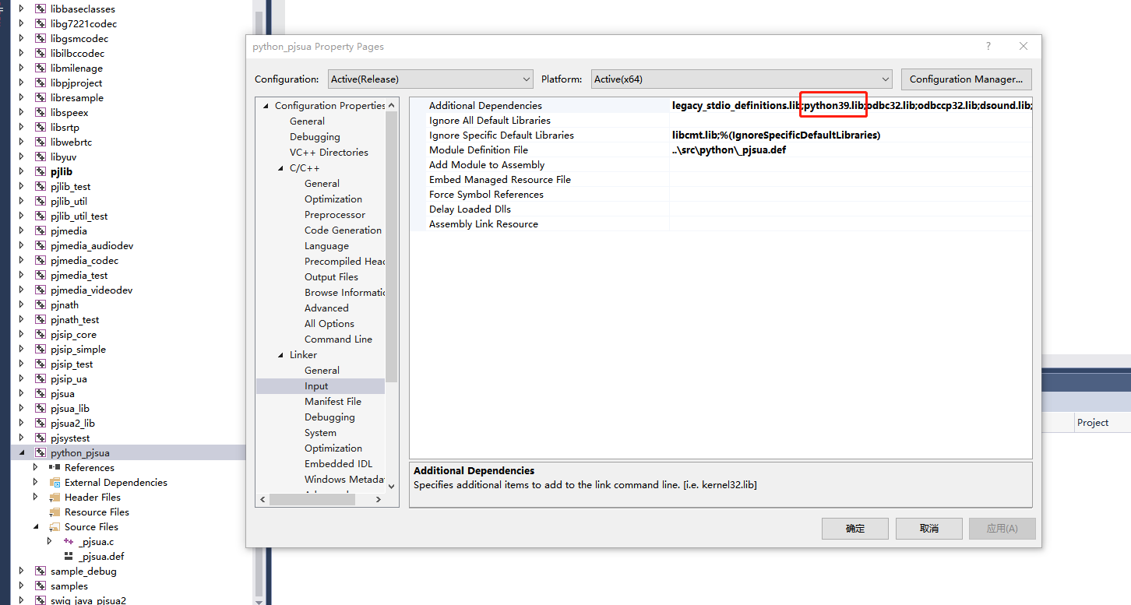Select VC++ Directories page
Viewport: 1131px width, 605px height.
329,153
